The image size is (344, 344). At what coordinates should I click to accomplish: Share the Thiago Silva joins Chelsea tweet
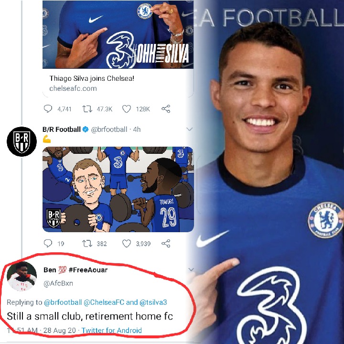pyautogui.click(x=166, y=109)
